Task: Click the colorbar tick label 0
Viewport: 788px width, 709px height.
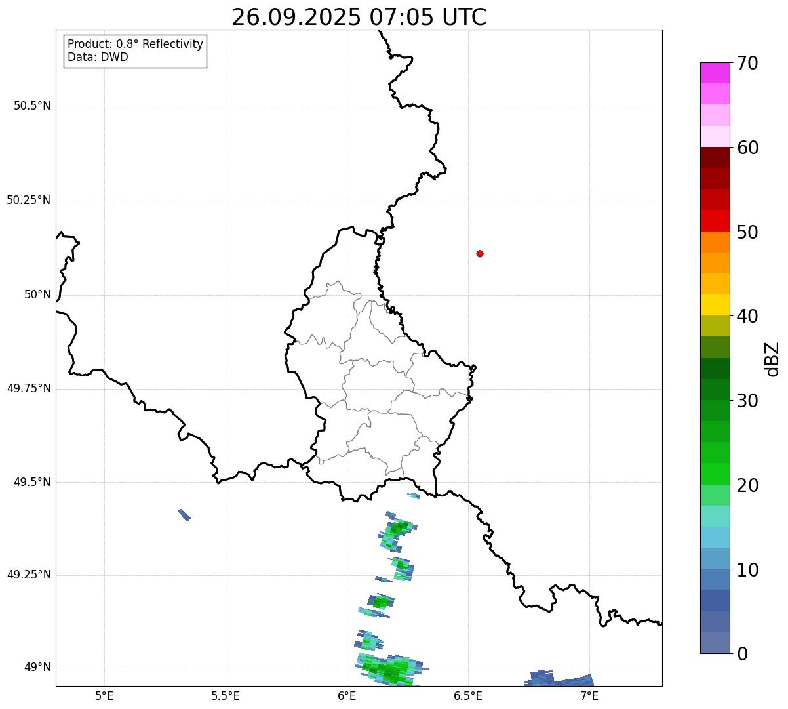Action: click(x=742, y=654)
